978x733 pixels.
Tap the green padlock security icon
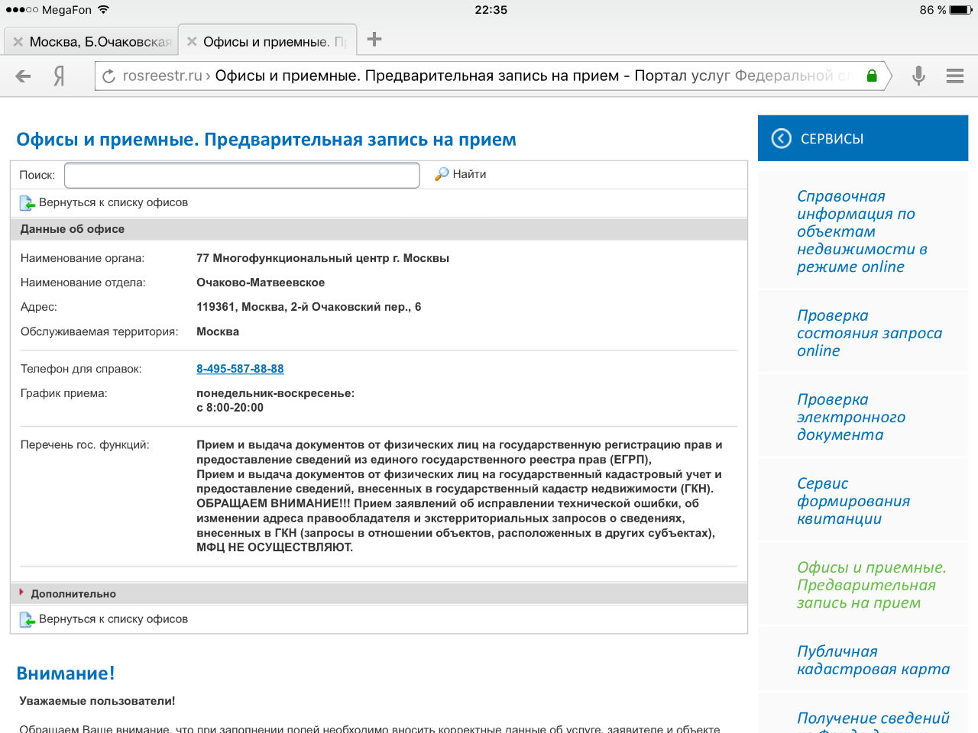(872, 76)
